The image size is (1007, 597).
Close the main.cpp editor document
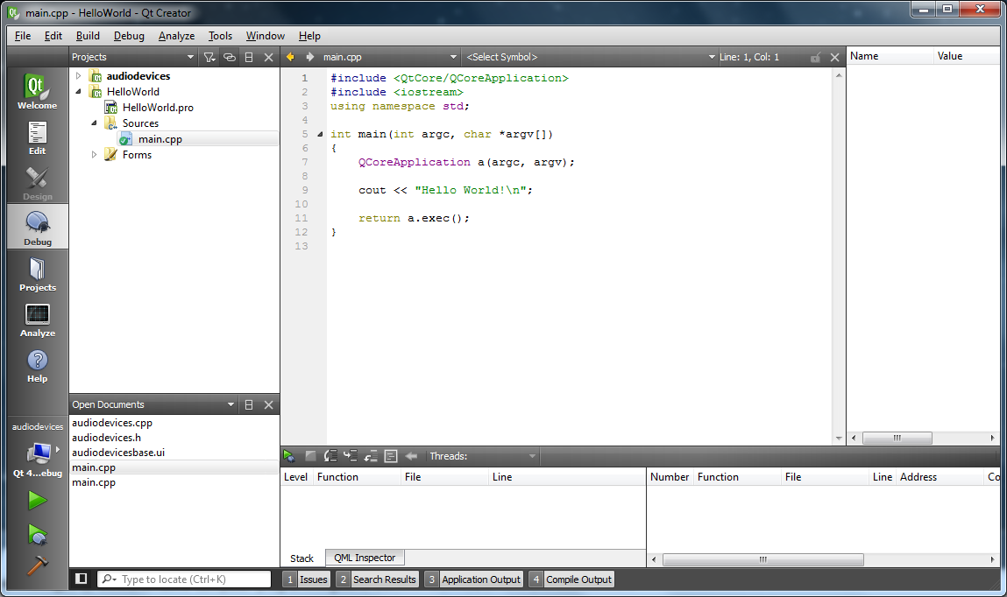[x=834, y=57]
